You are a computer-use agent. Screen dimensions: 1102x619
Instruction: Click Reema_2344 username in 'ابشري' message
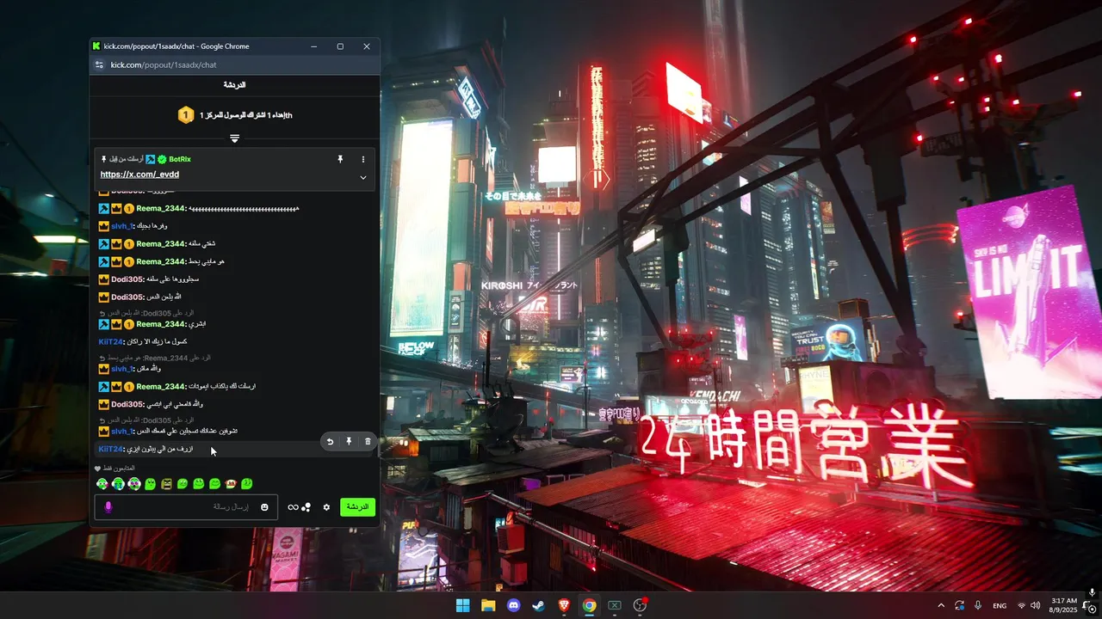coord(161,324)
